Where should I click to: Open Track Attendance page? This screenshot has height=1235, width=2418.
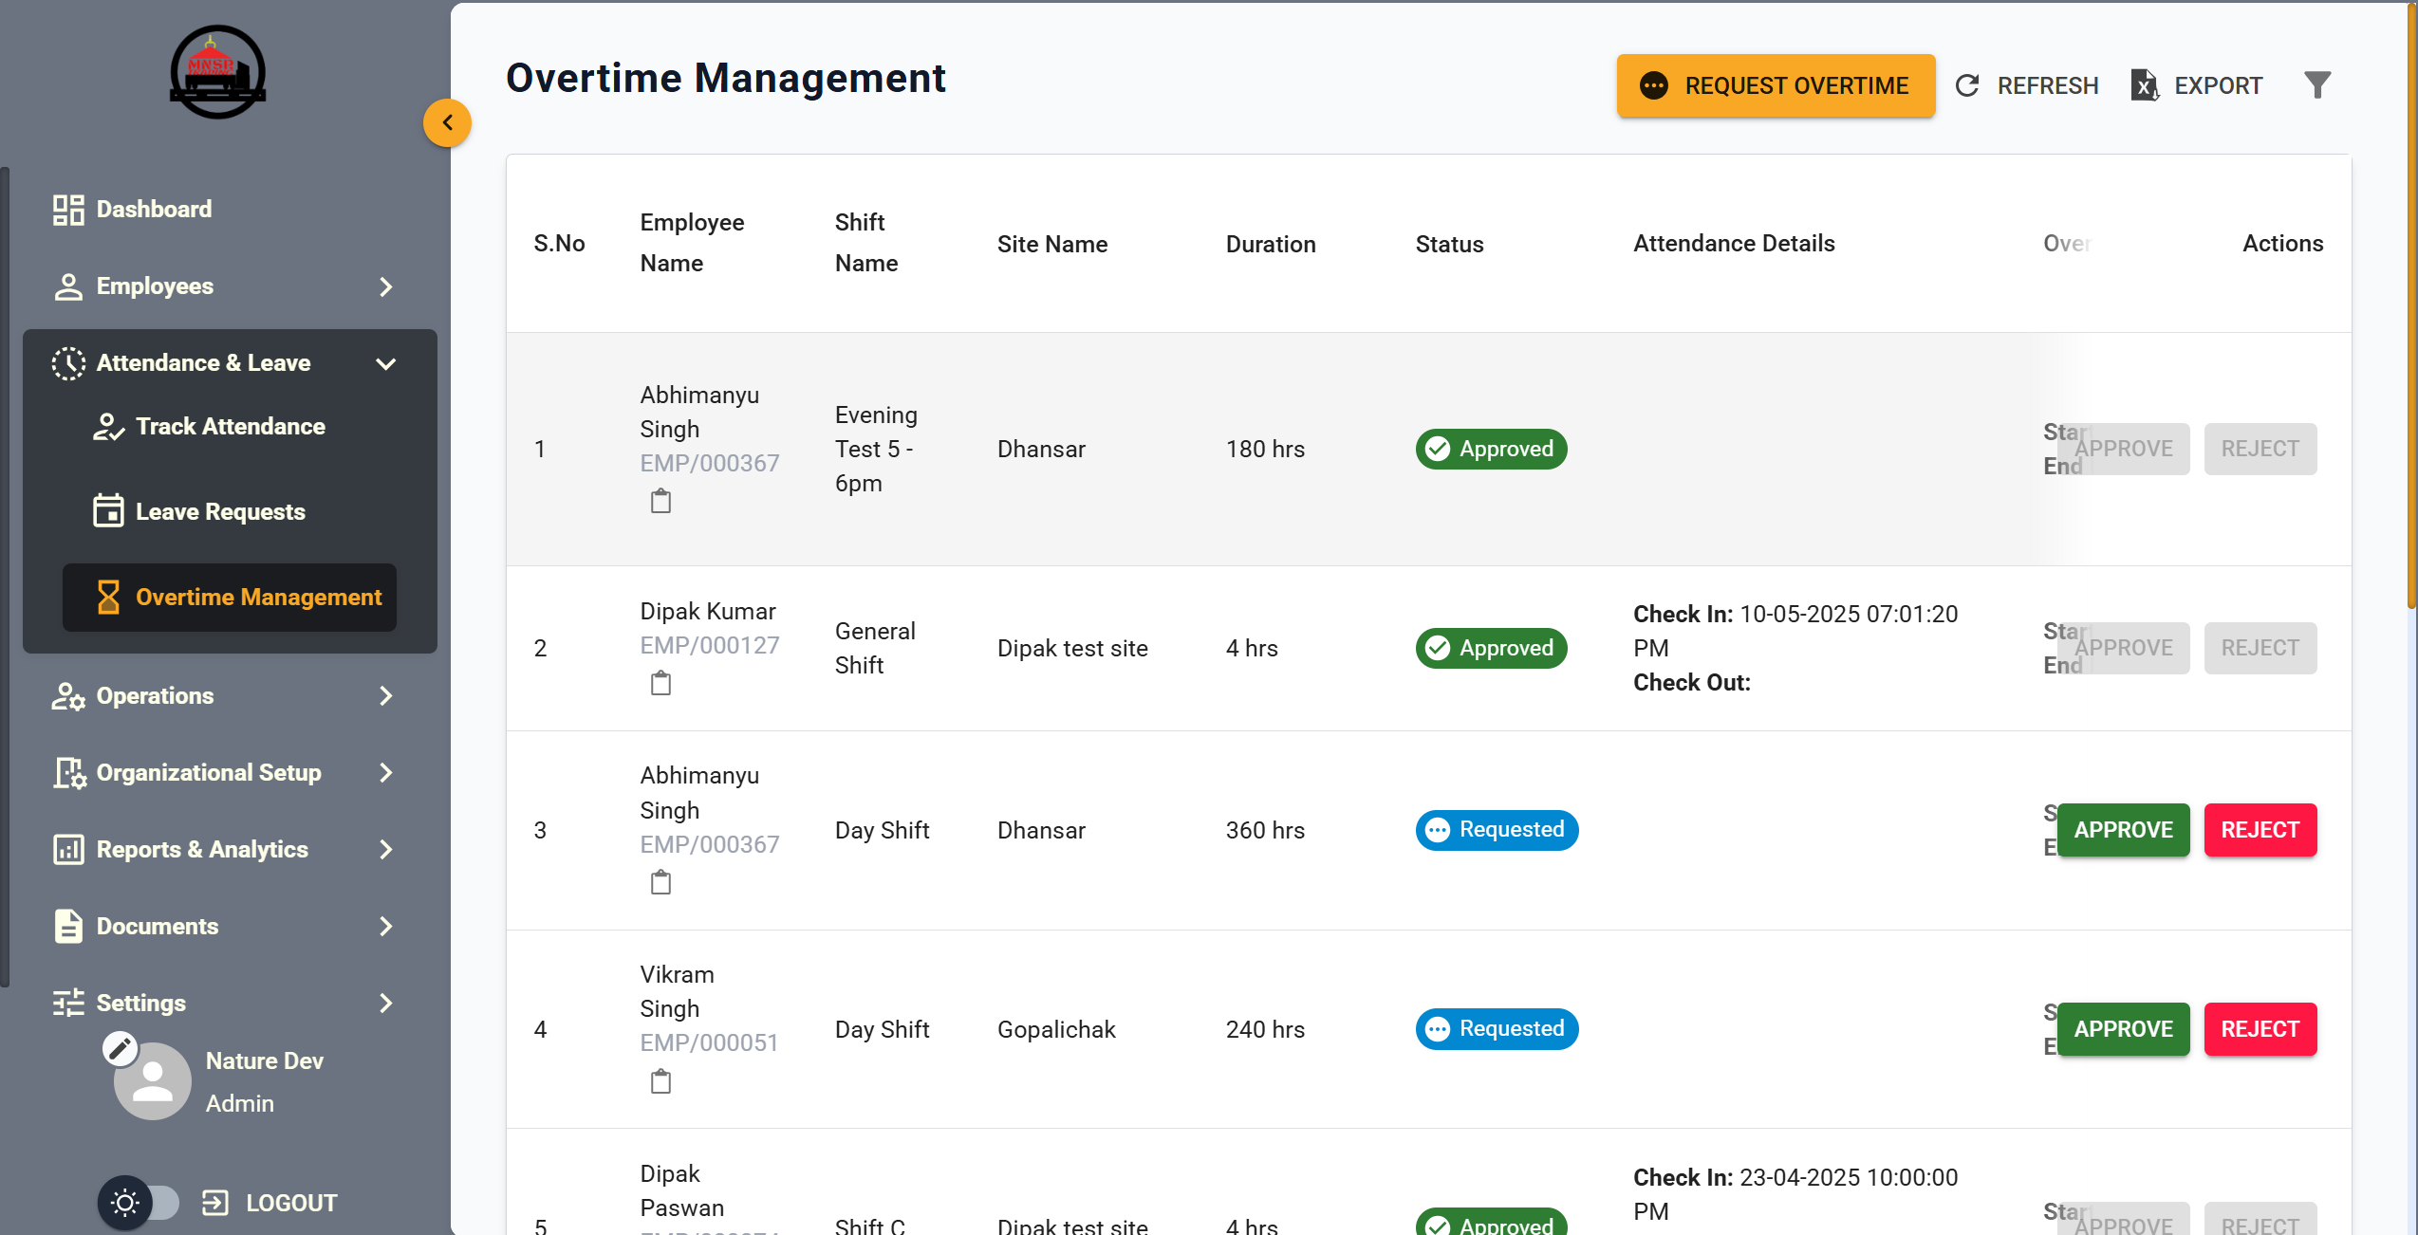pyautogui.click(x=230, y=427)
